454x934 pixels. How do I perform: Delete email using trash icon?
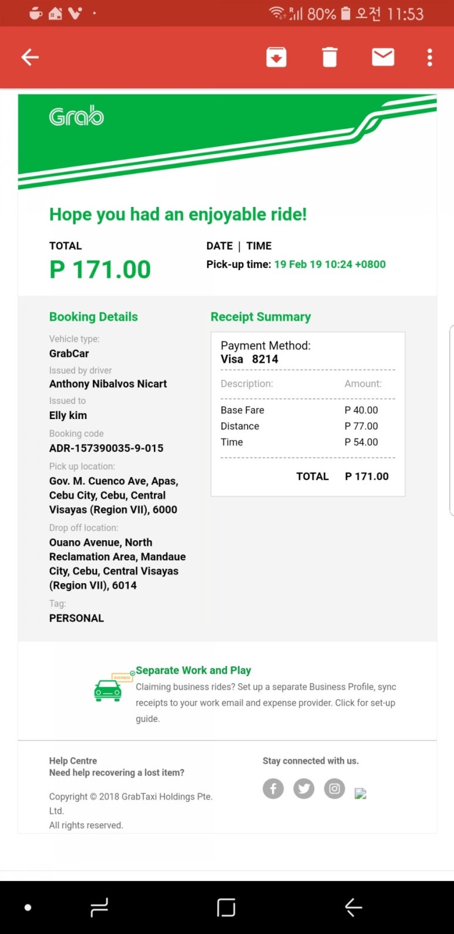[329, 57]
